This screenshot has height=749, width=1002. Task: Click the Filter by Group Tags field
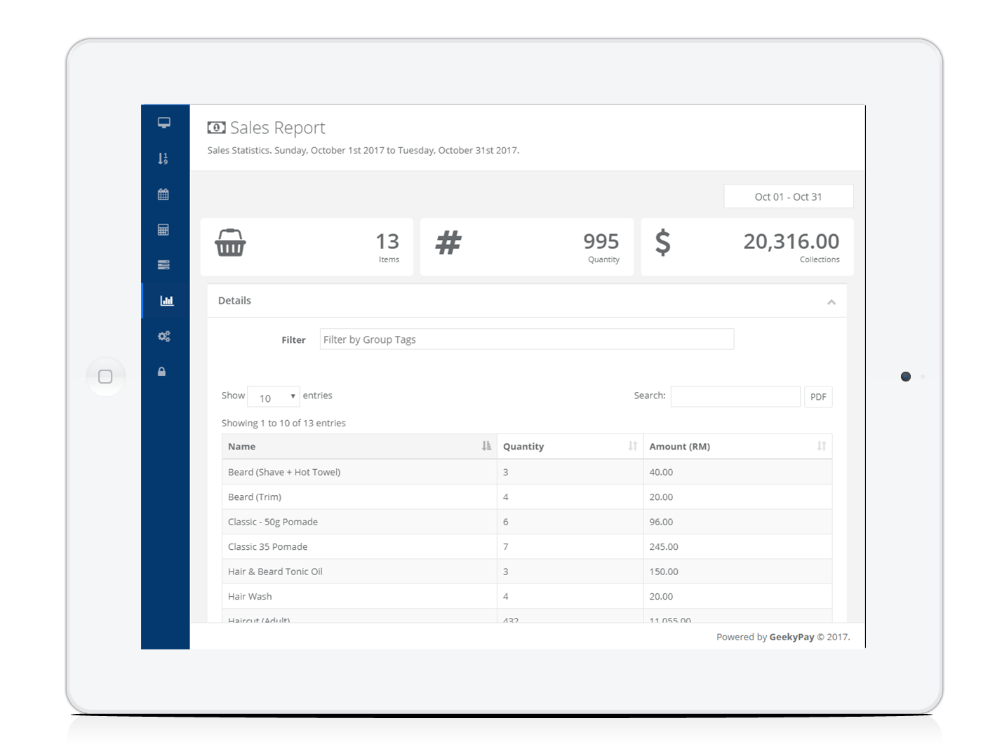tap(526, 339)
